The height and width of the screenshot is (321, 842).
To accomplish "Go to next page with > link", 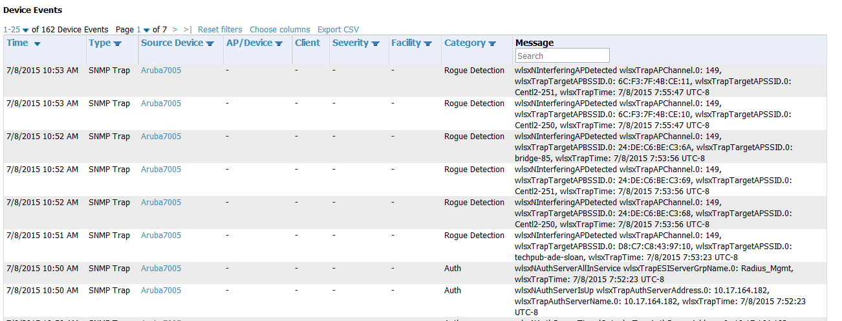I will [175, 30].
